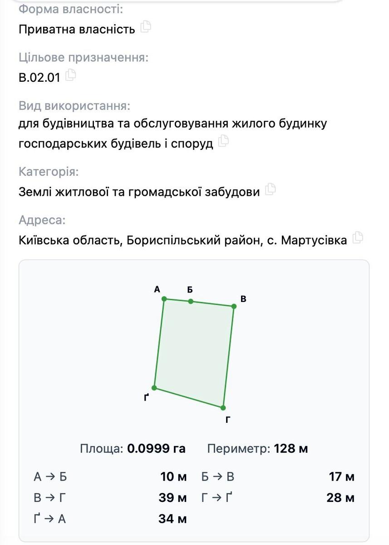The width and height of the screenshot is (389, 545).
Task: Click the Периметр 128 м value
Action: click(291, 449)
